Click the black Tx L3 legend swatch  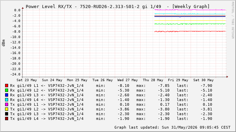6,114
